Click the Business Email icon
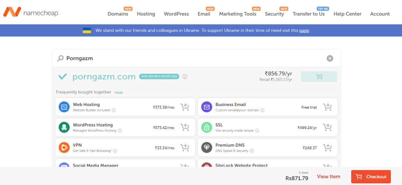This screenshot has height=185, width=402. 206,107
